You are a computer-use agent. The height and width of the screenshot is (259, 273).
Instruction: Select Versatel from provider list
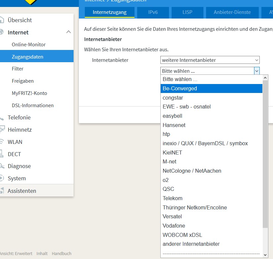click(211, 217)
